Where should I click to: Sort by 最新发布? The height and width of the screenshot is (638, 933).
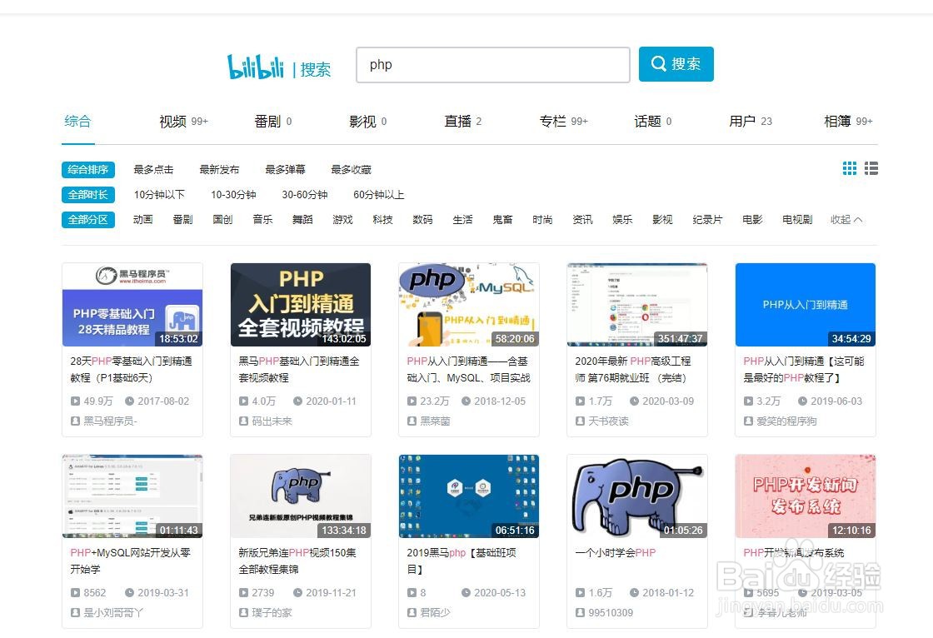[220, 170]
